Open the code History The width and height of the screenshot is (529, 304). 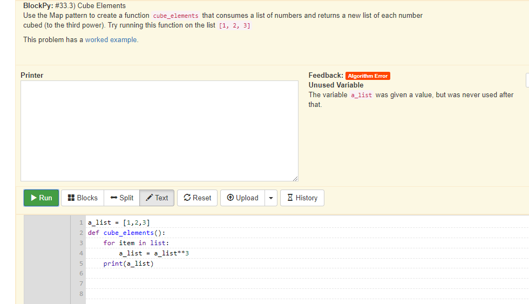pos(302,198)
